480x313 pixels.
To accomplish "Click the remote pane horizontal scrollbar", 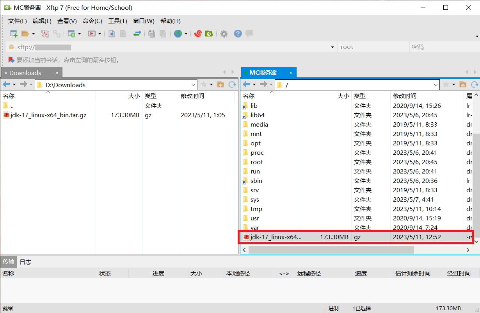I will (x=331, y=250).
